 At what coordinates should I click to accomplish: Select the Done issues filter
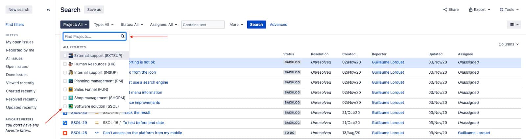[17, 75]
